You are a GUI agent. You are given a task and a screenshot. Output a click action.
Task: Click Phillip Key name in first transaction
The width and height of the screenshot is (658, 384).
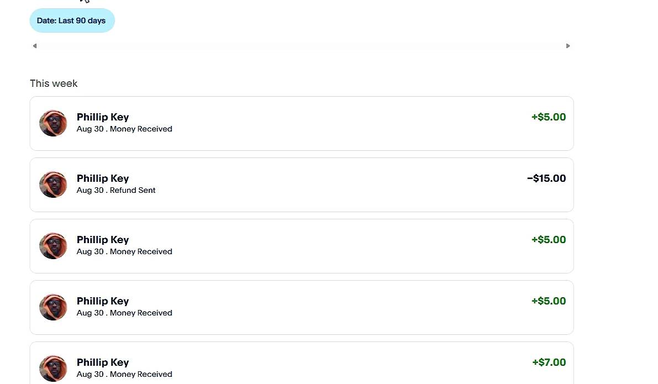coord(102,117)
